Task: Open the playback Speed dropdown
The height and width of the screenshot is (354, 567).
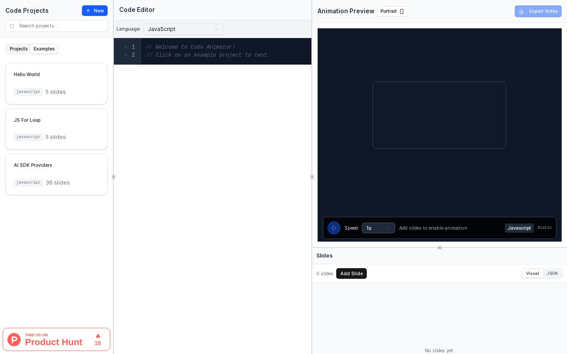Action: point(378,228)
